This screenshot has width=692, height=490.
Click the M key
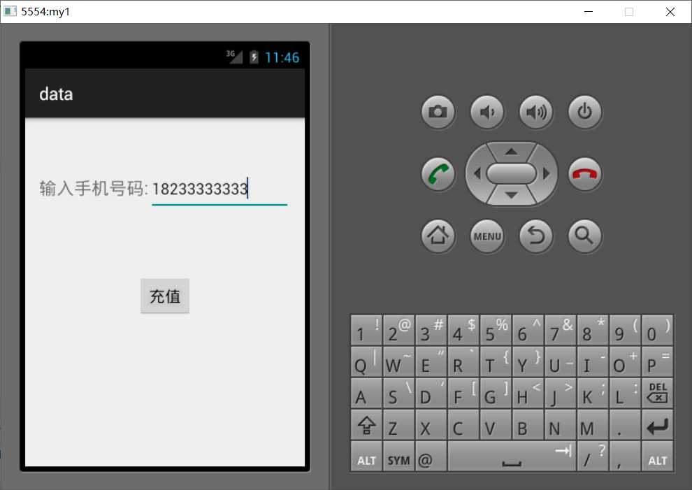tap(593, 425)
